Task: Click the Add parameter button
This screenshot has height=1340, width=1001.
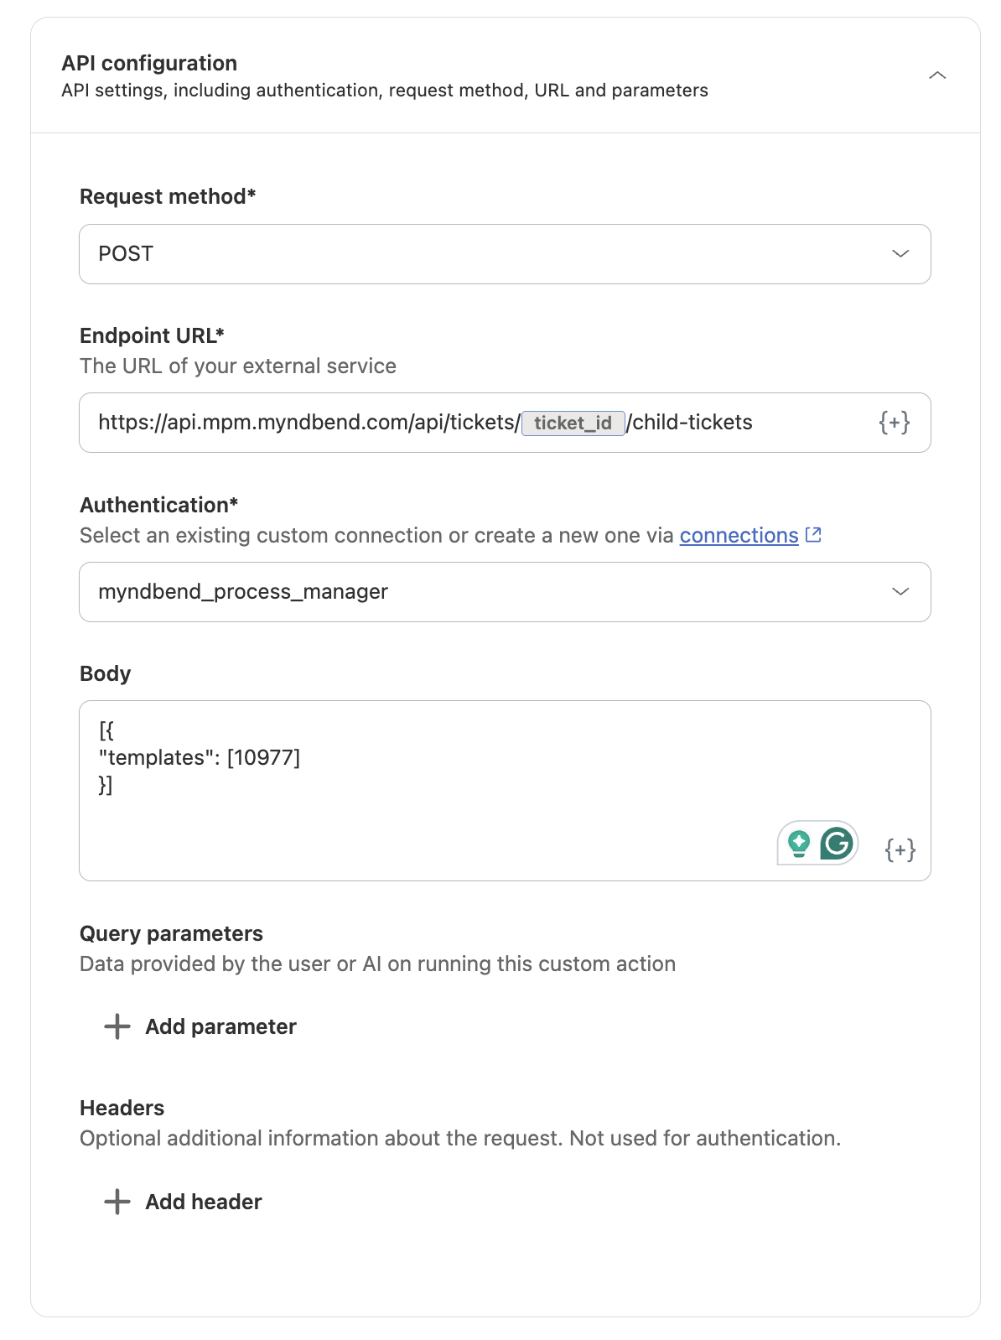Action: tap(200, 1026)
